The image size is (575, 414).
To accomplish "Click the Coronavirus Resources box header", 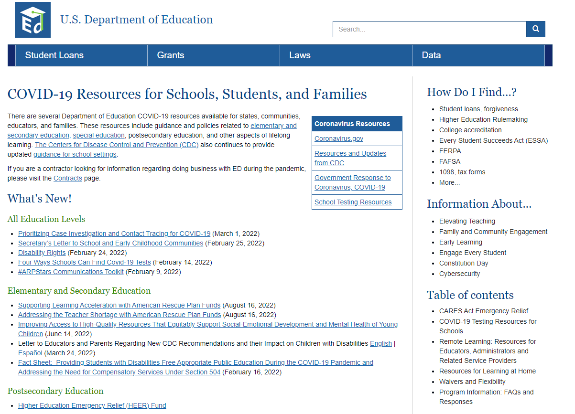I will tap(357, 124).
